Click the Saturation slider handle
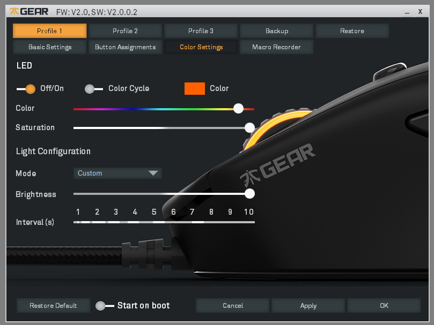434x325 pixels. (x=249, y=127)
